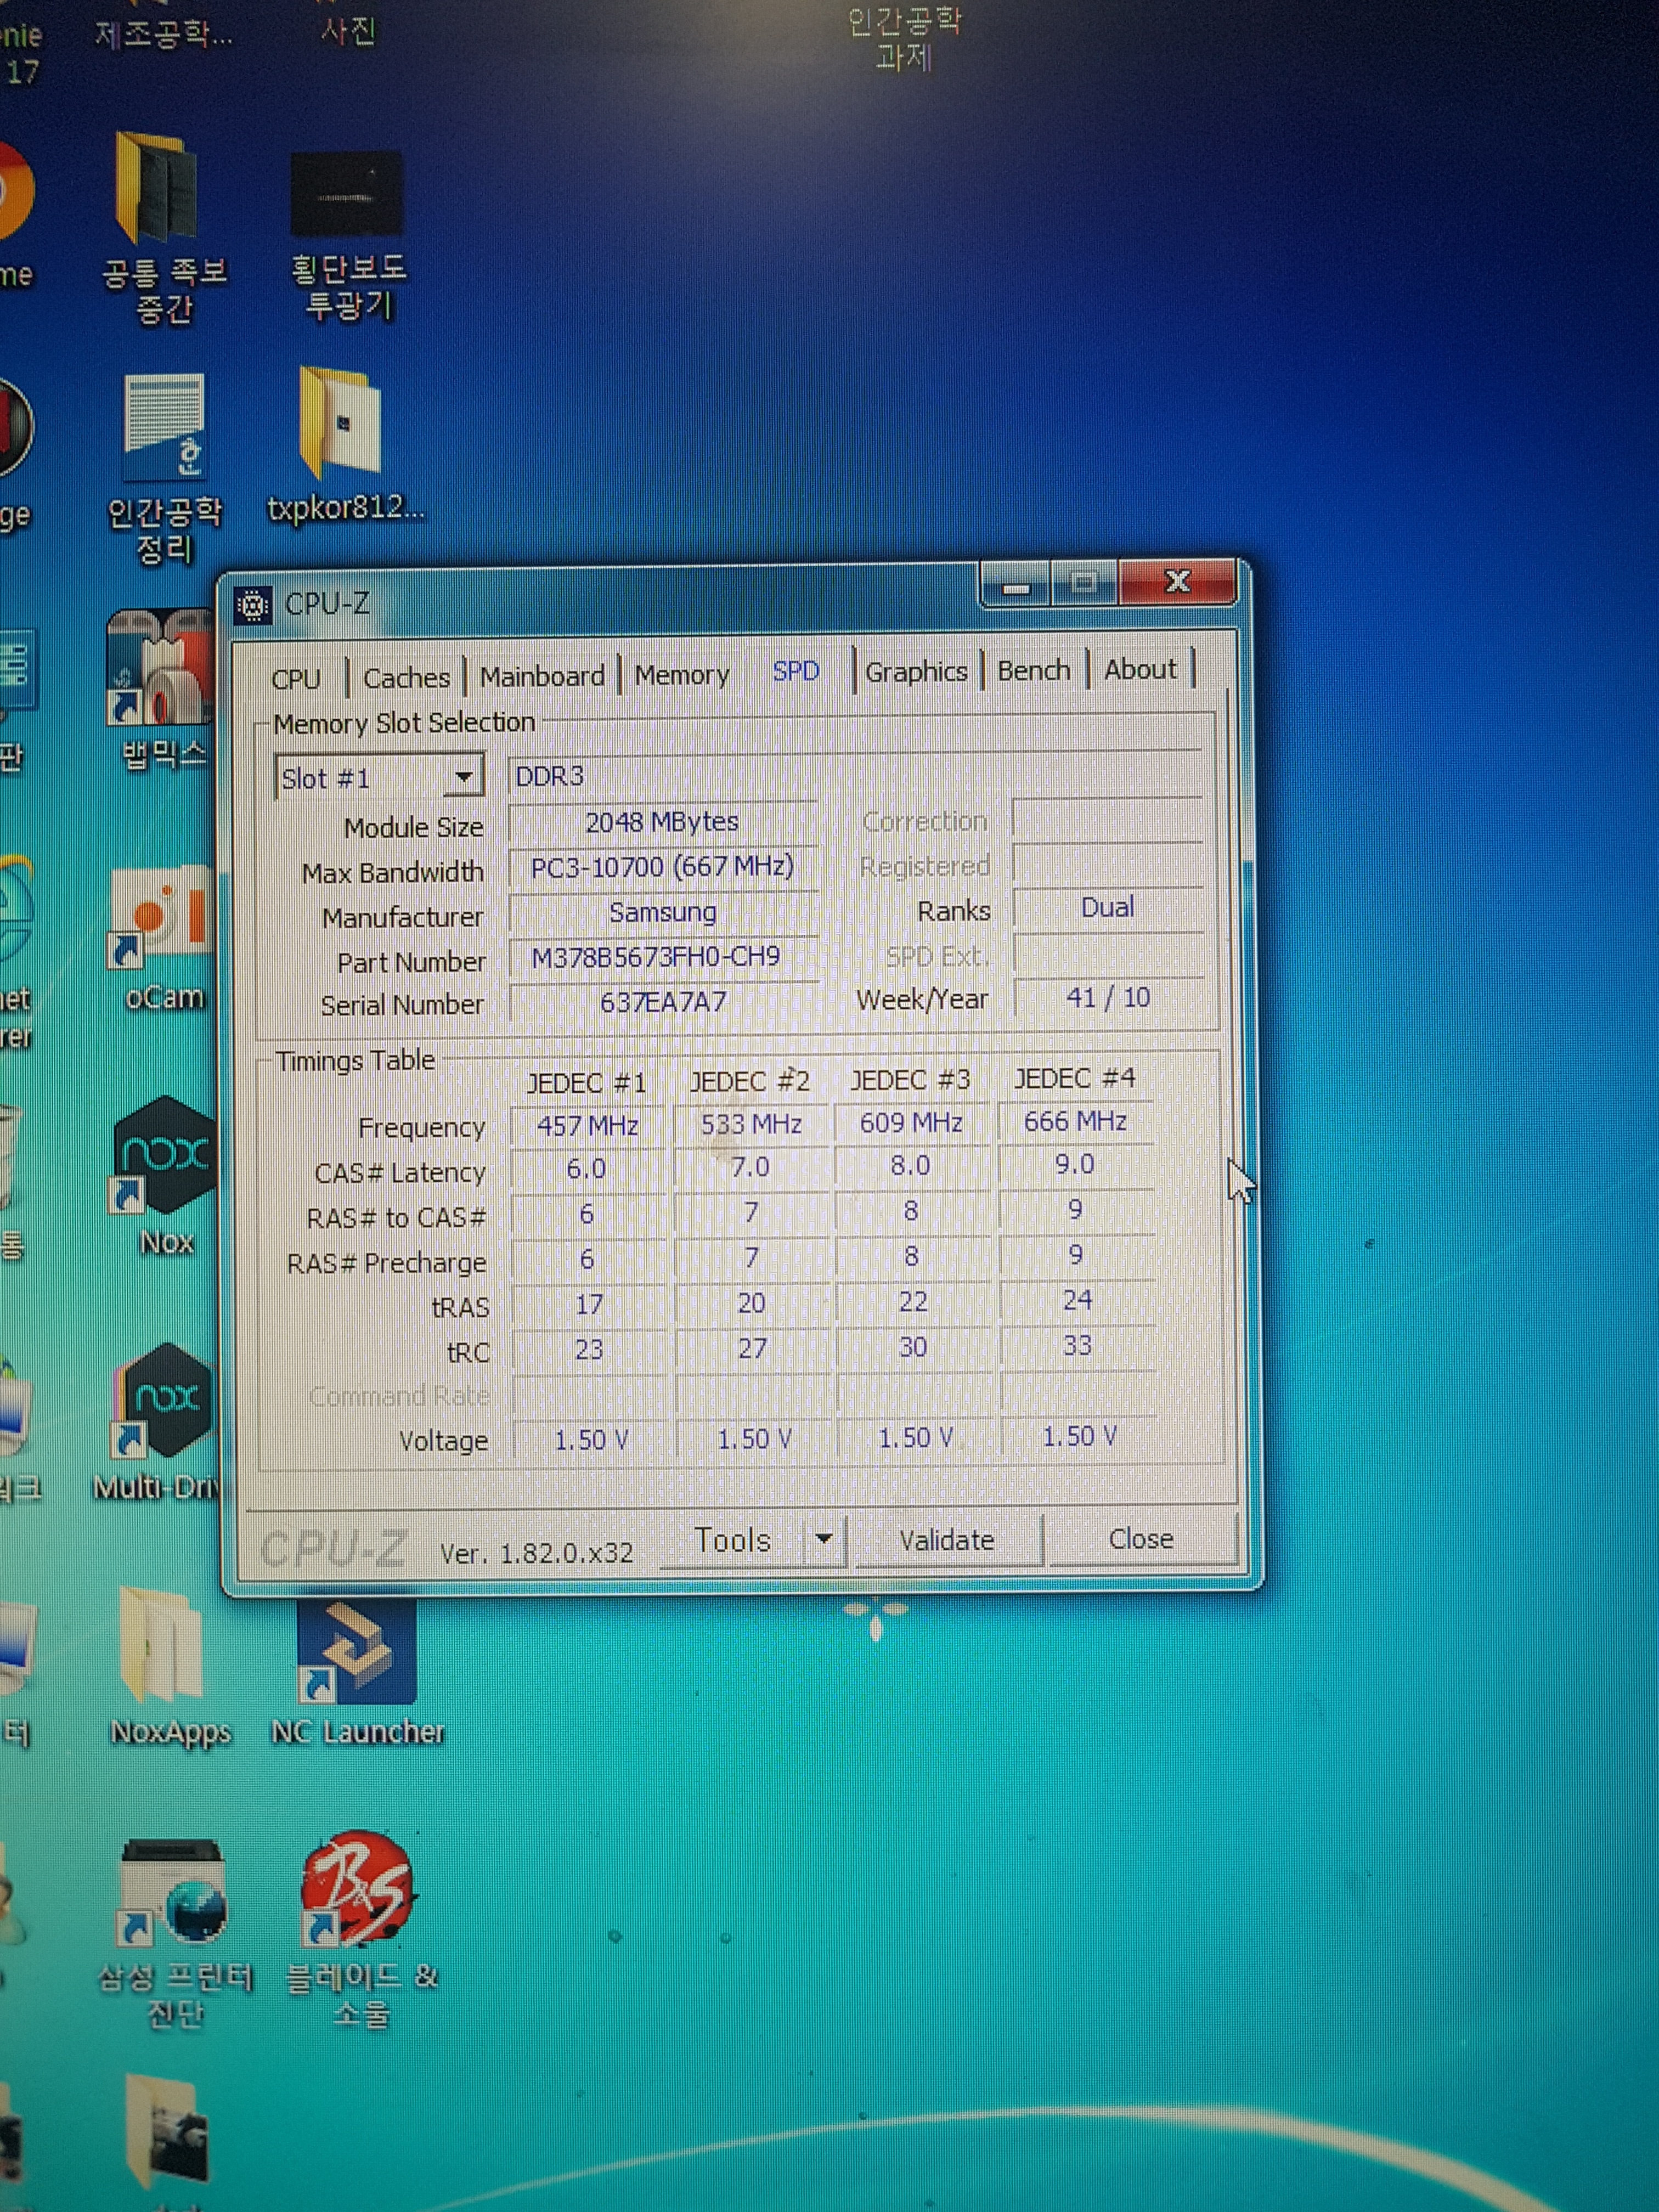Expand the Slot #1 memory slot dropdown

point(463,777)
